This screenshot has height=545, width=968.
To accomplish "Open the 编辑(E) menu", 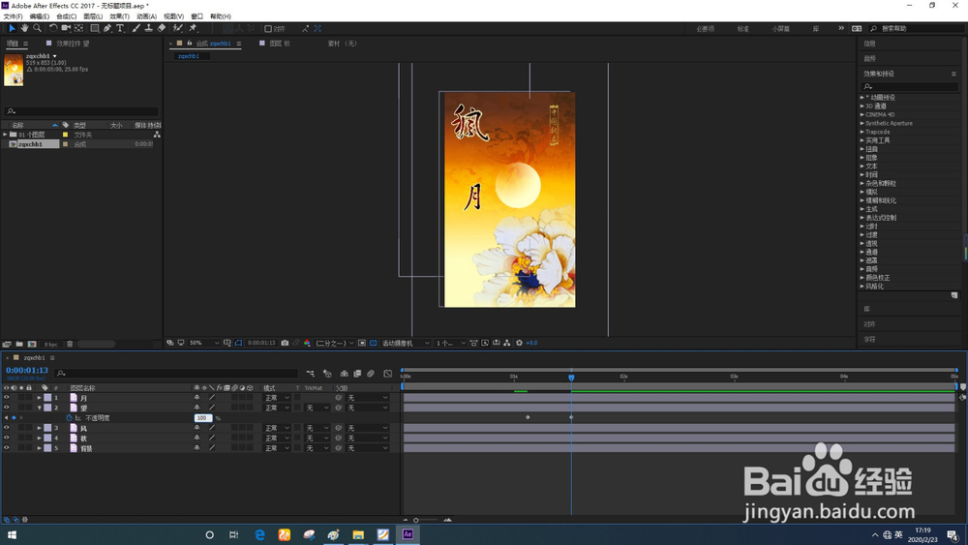I will 40,16.
